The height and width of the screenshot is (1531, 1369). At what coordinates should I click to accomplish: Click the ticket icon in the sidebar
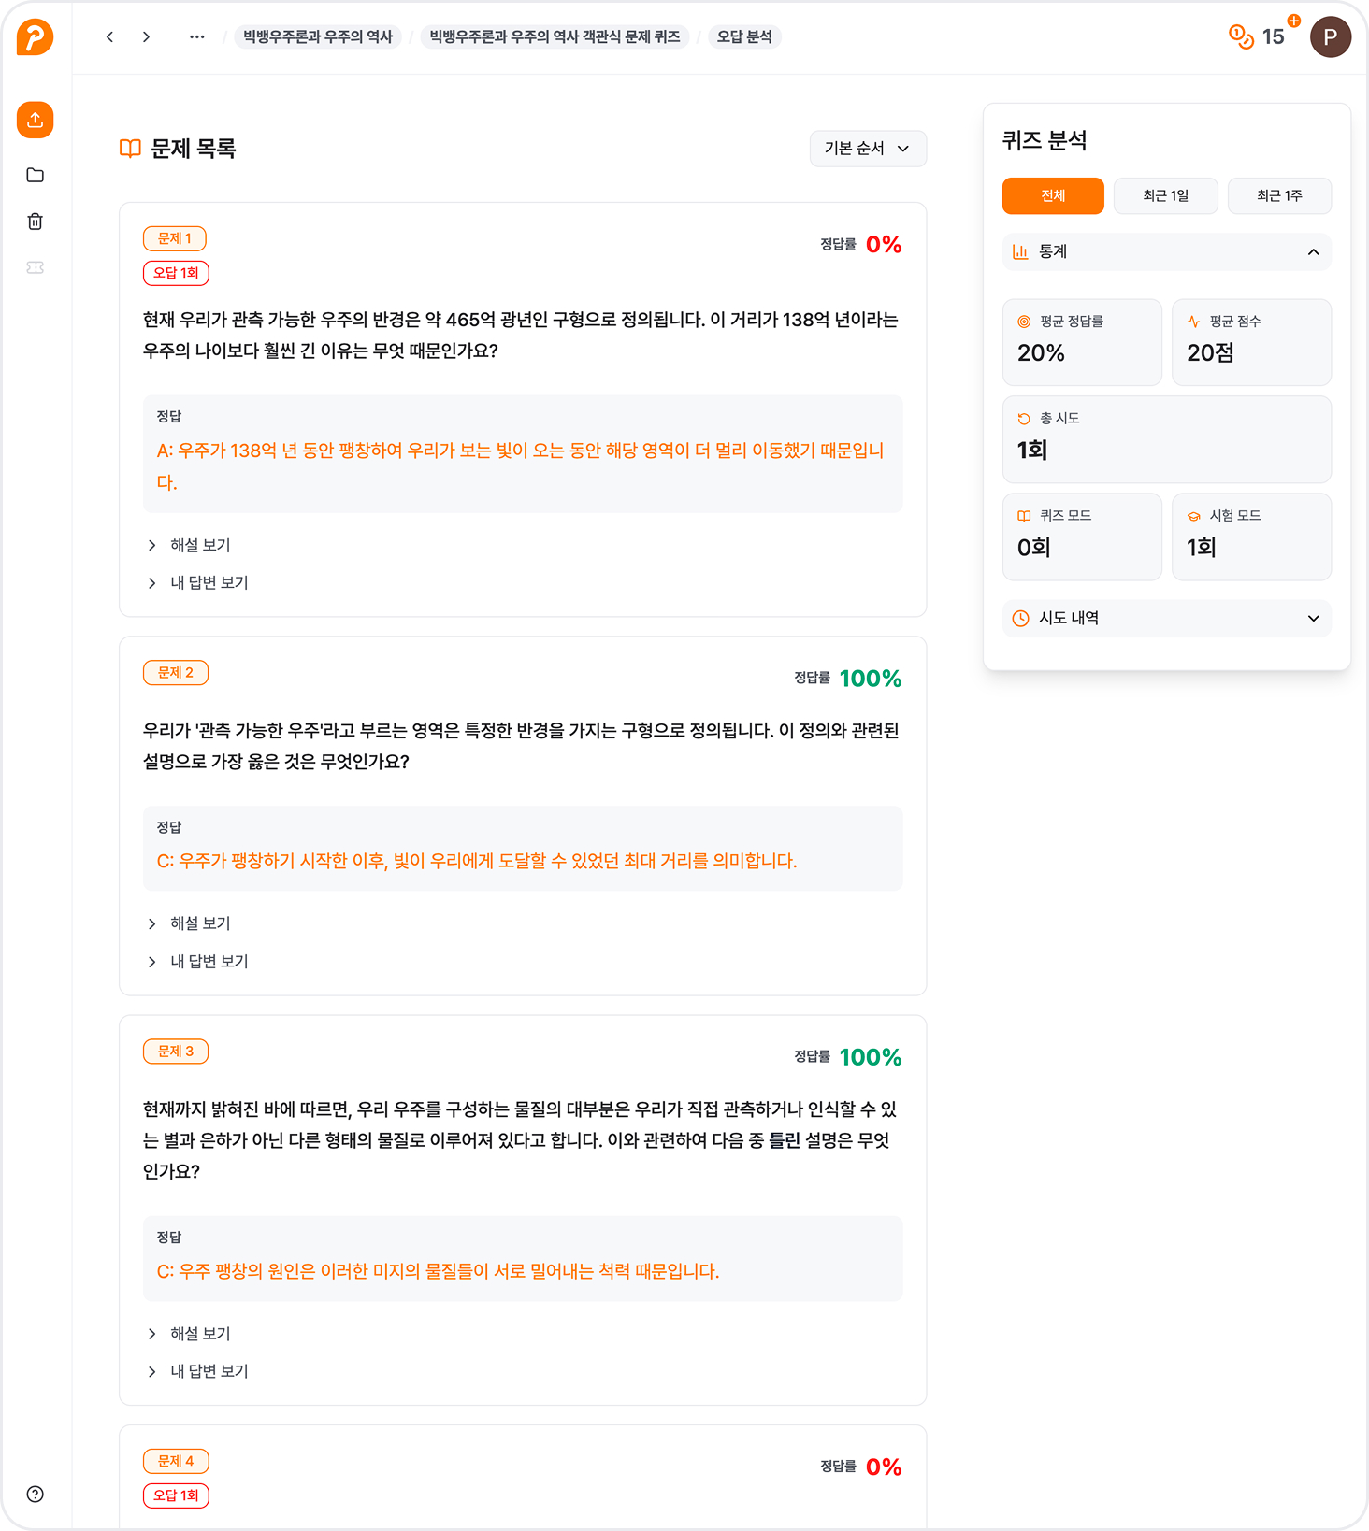35,266
